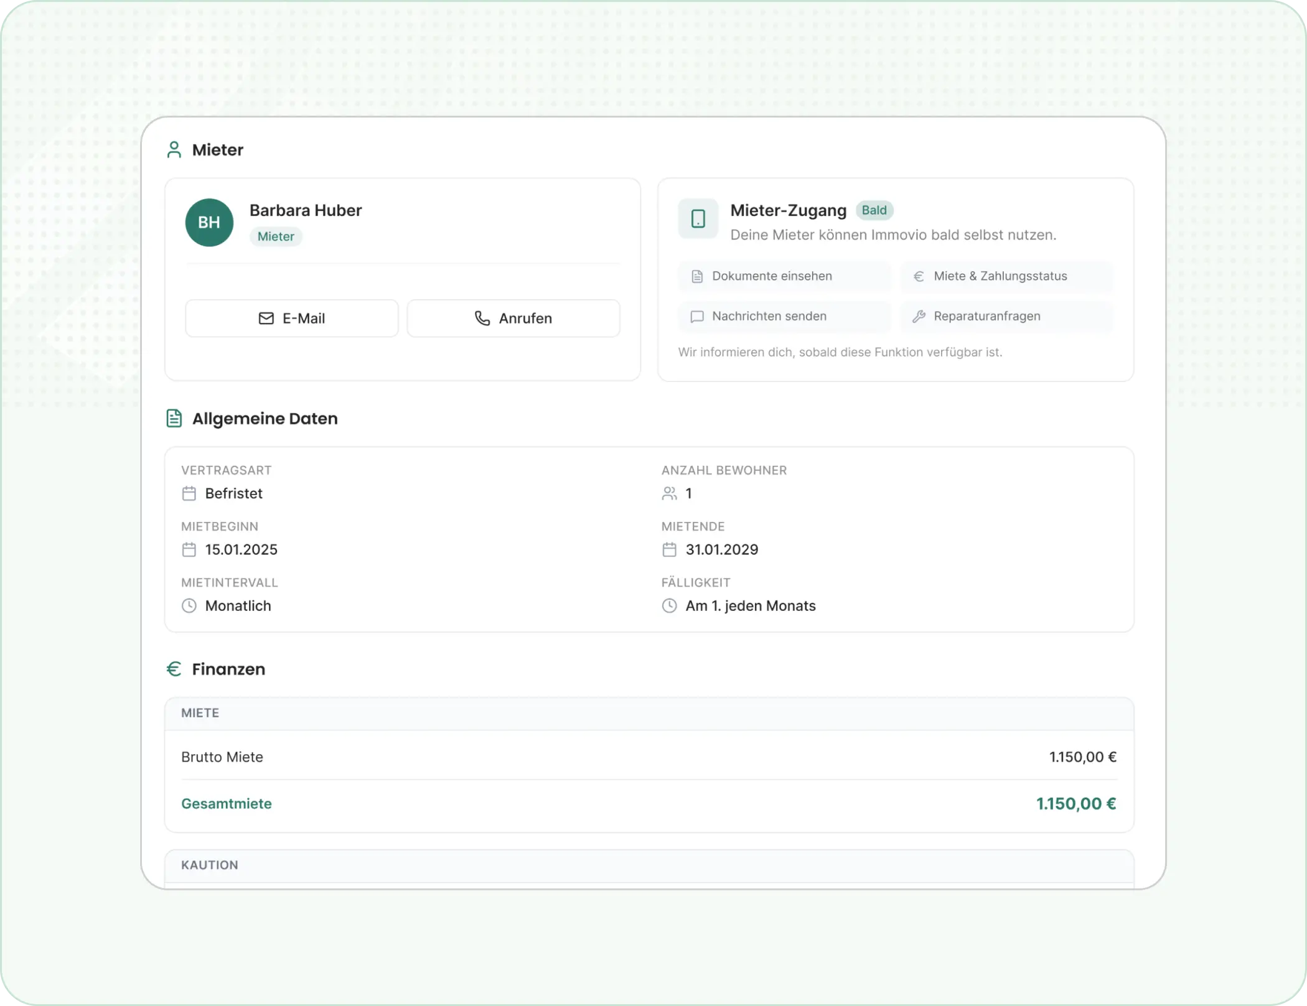Send an E-Mail to Barbara Huber

point(292,319)
